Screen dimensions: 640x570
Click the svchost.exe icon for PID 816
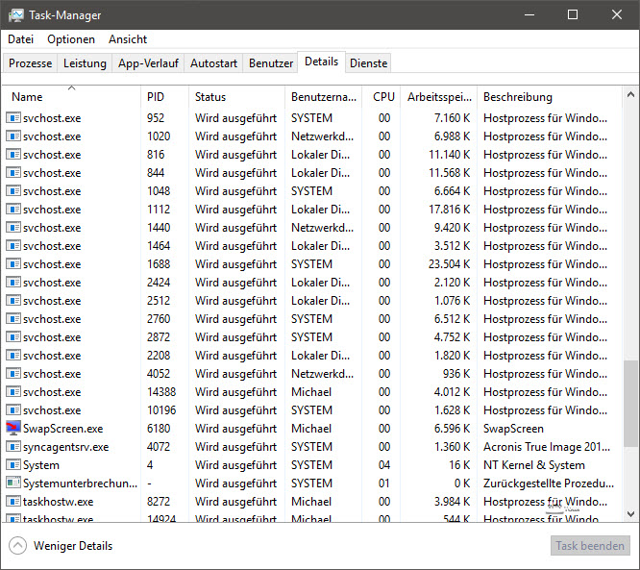point(13,155)
